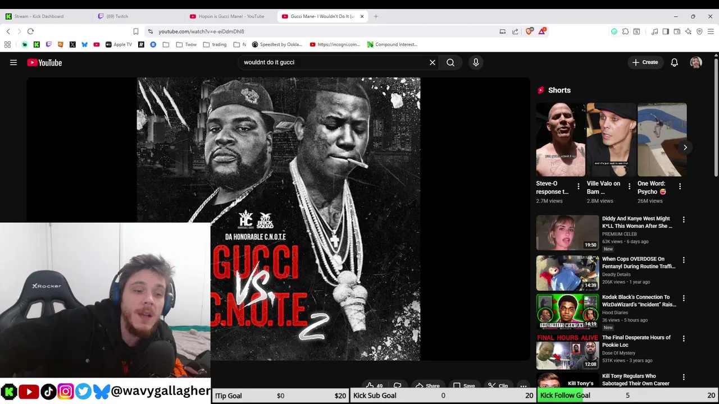Click the Clip button under the video
This screenshot has height=404, width=719.
coord(498,385)
